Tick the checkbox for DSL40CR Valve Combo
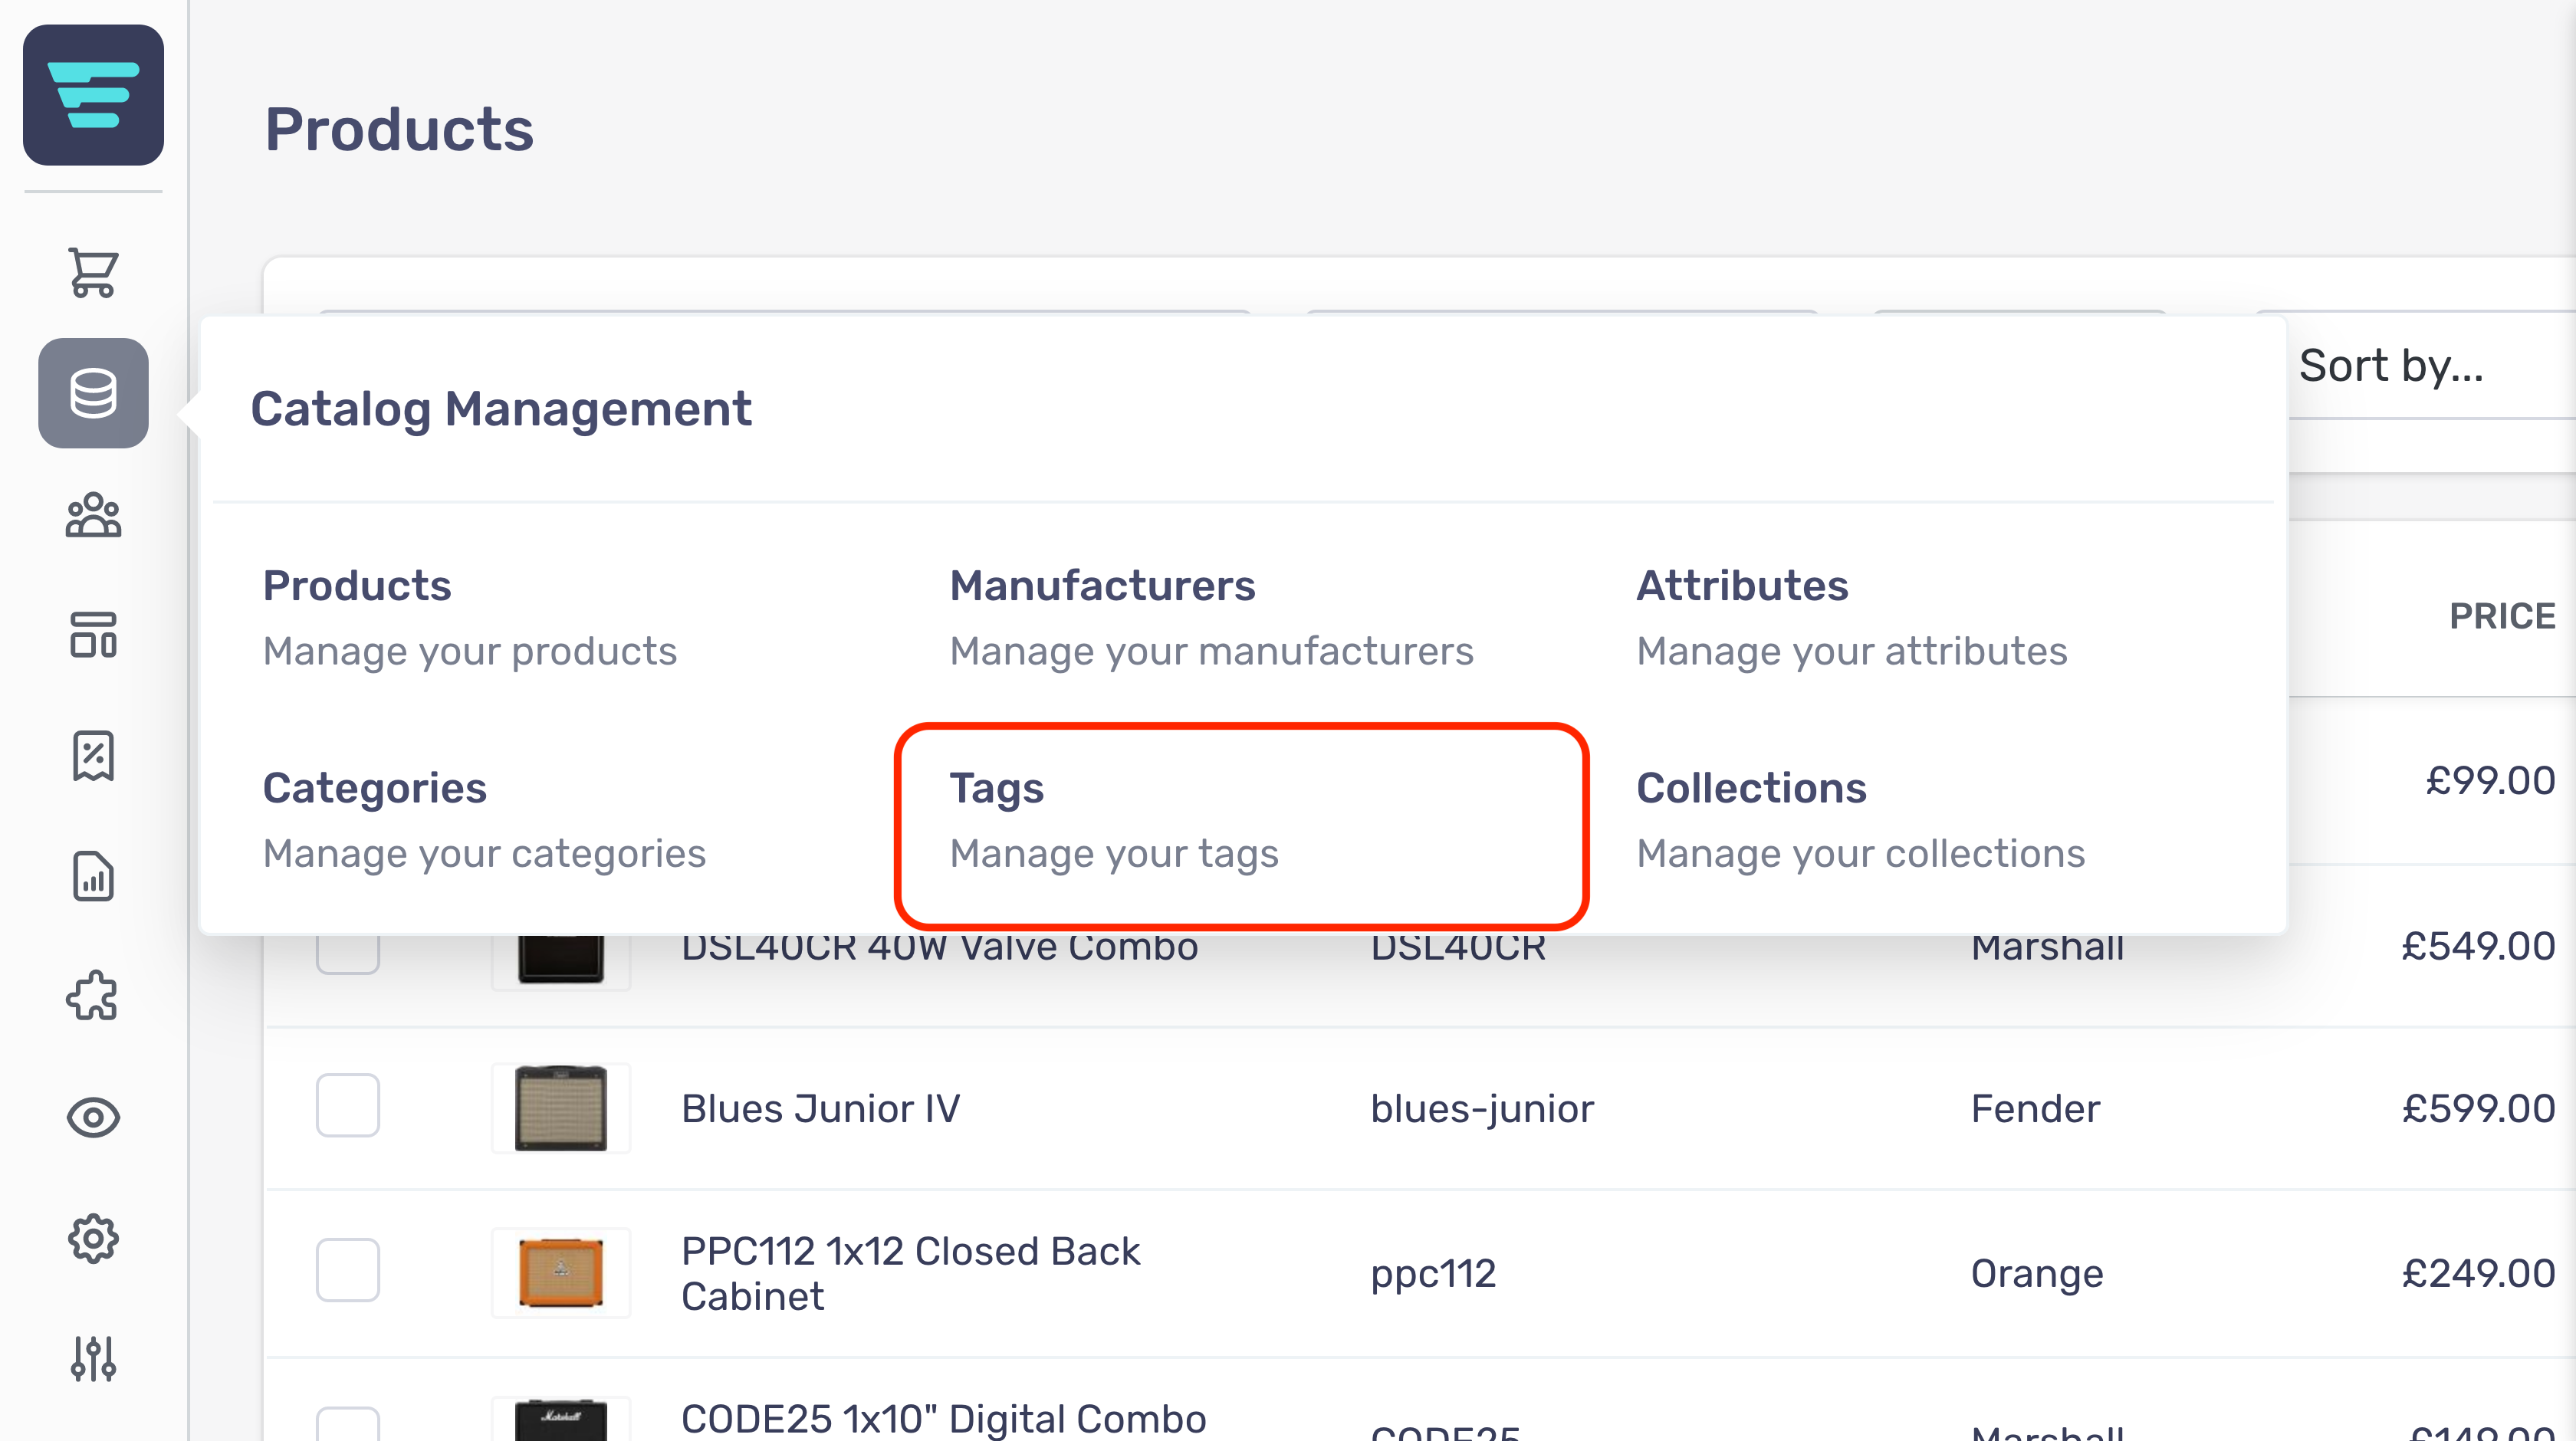Image resolution: width=2576 pixels, height=1441 pixels. click(x=348, y=954)
